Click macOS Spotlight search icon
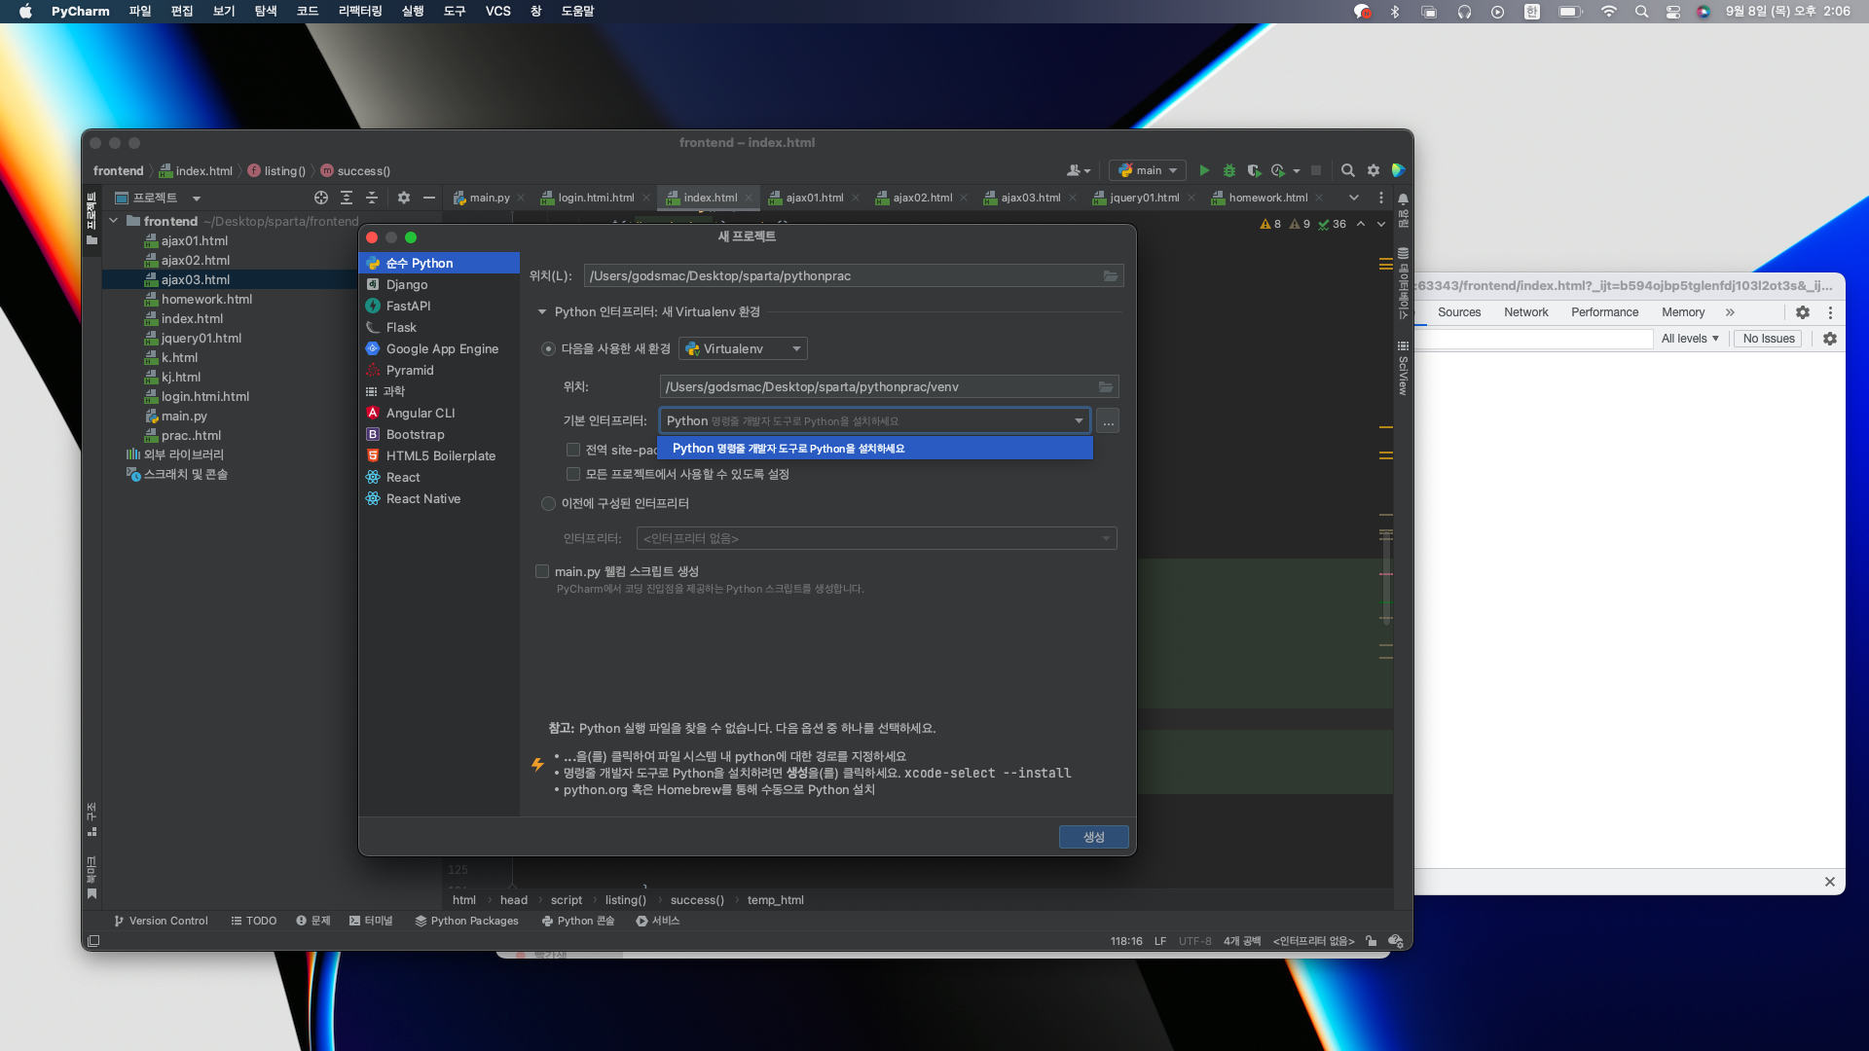The height and width of the screenshot is (1051, 1869). [1642, 12]
